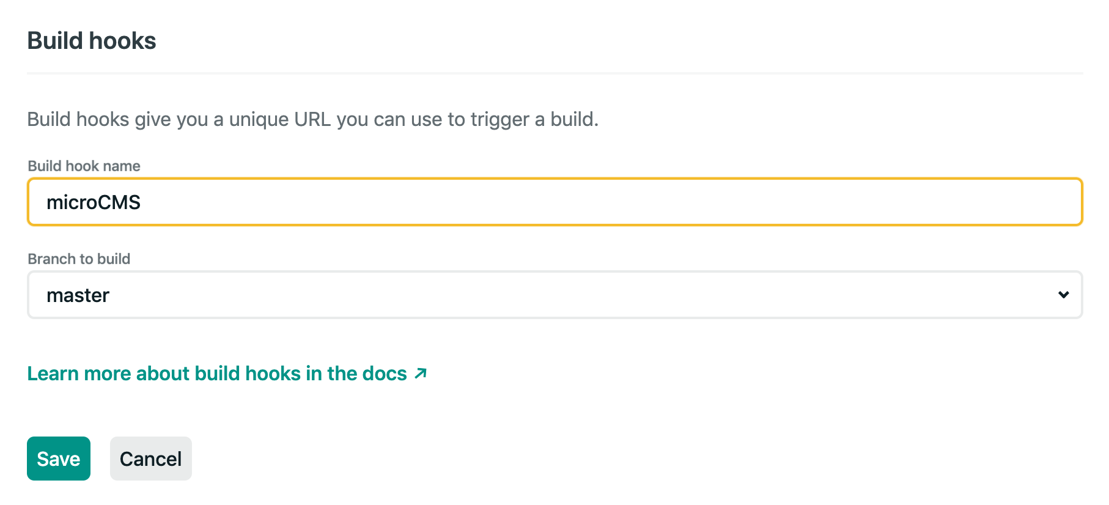Click the Build hook name label
1109x505 pixels.
coord(84,166)
